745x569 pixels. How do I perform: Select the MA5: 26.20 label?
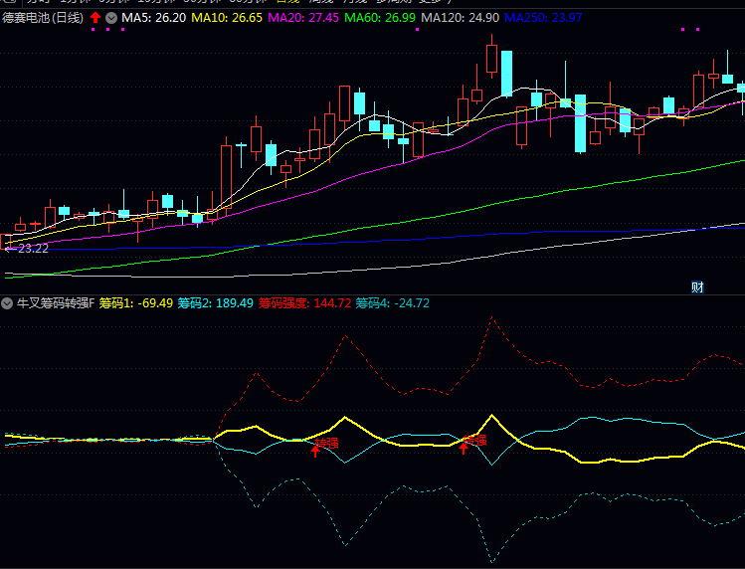(x=153, y=18)
